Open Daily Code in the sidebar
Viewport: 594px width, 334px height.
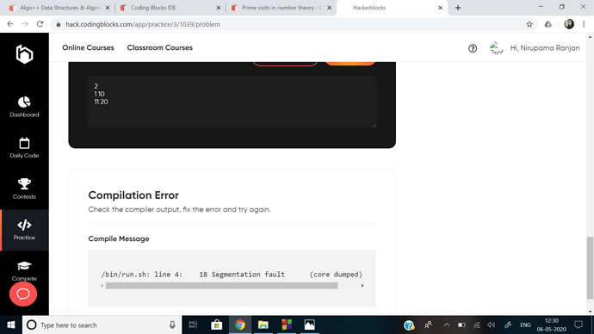point(24,148)
